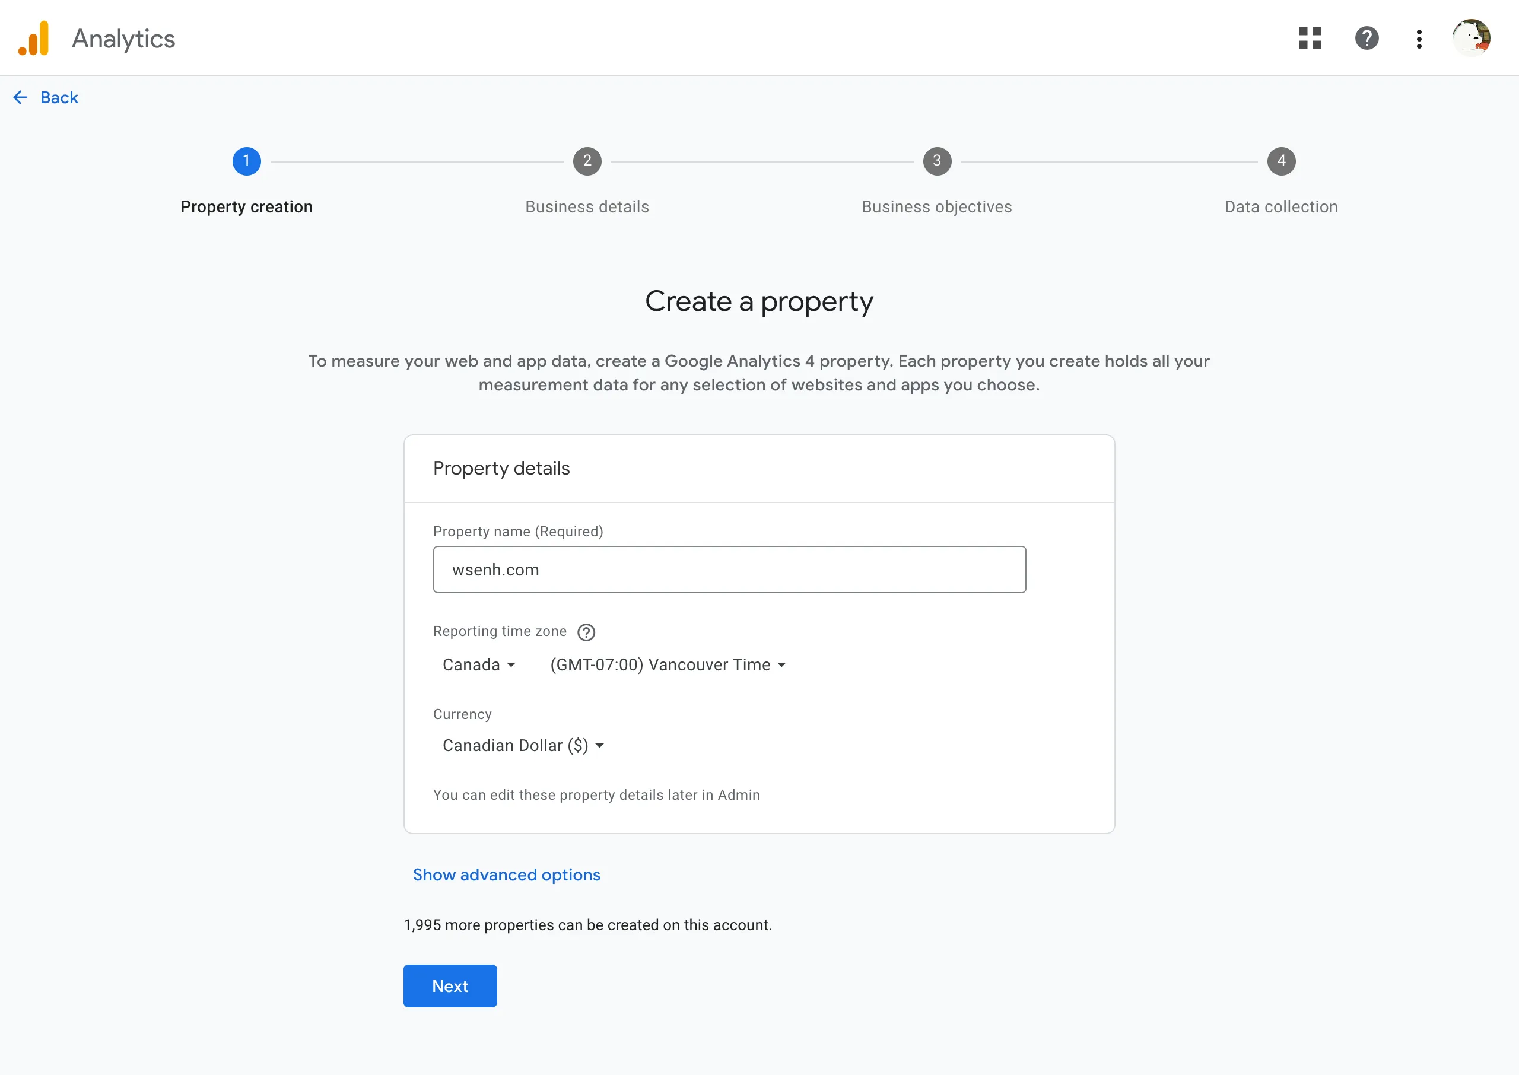This screenshot has height=1075, width=1519.
Task: Click the step 2 Business details icon
Action: click(x=587, y=161)
